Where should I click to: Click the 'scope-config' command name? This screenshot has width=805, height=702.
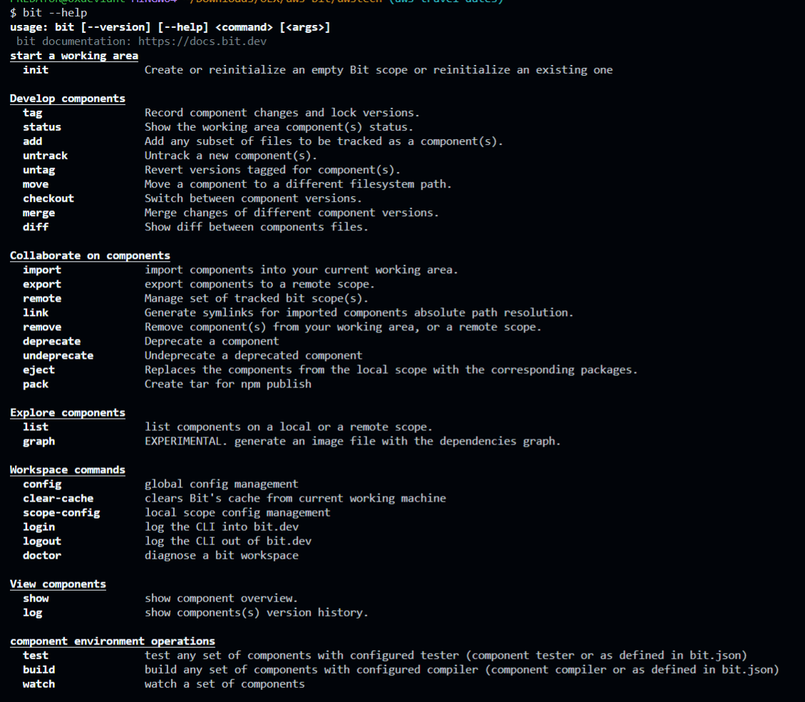tap(61, 512)
